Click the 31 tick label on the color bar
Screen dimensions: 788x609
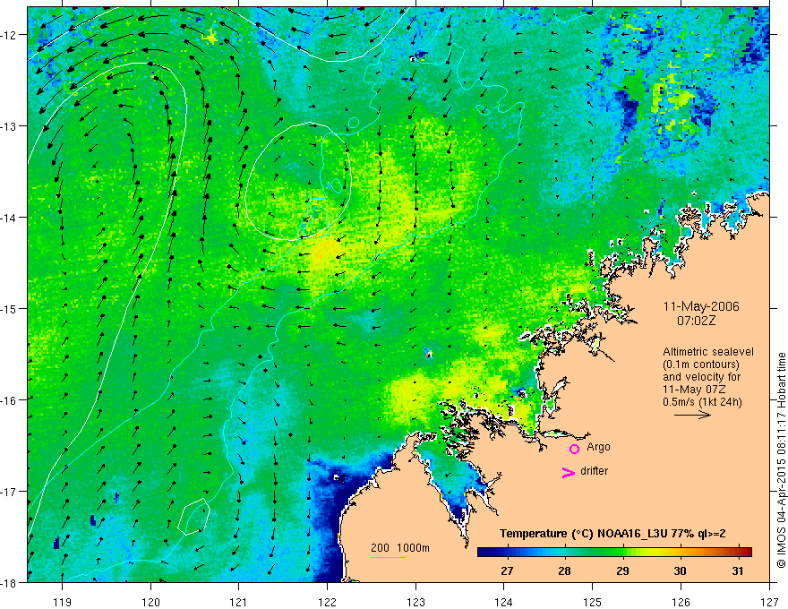click(x=738, y=571)
